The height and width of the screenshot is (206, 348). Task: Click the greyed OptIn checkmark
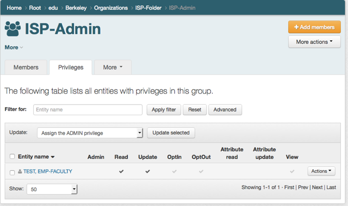pos(175,171)
